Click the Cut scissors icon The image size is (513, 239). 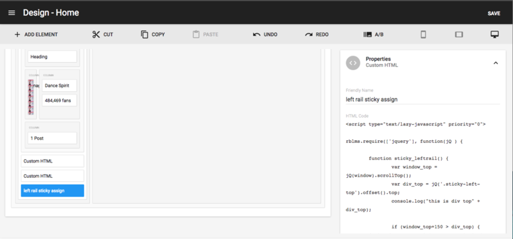click(x=96, y=35)
